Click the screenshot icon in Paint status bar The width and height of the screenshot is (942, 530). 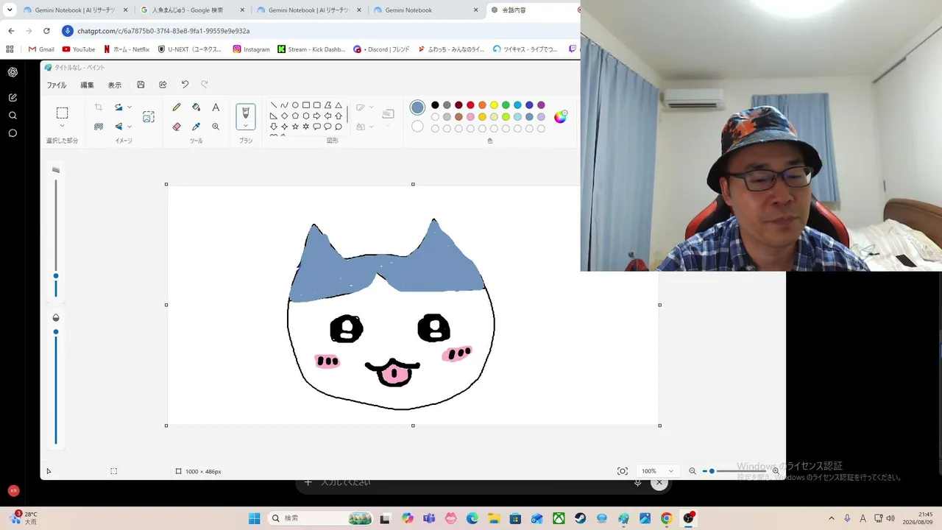623,471
